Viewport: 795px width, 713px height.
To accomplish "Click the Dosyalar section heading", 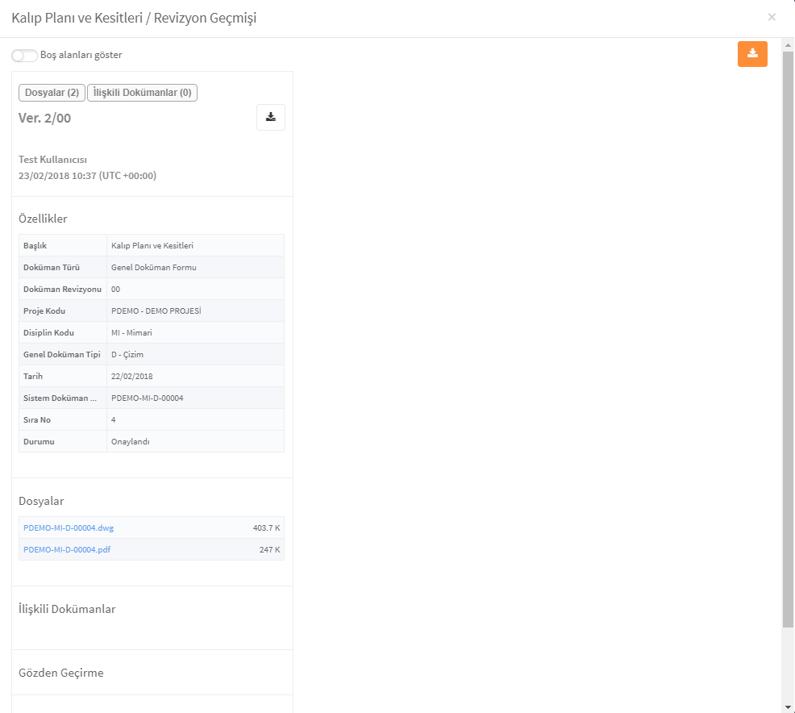I will 41,501.
